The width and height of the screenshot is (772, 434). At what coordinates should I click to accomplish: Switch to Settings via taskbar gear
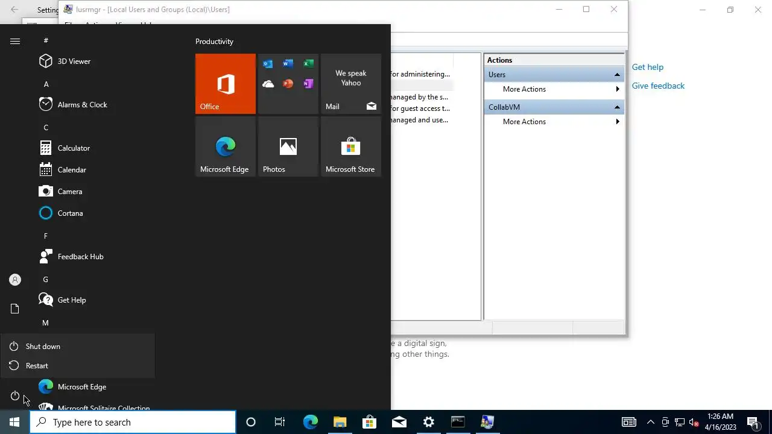428,422
